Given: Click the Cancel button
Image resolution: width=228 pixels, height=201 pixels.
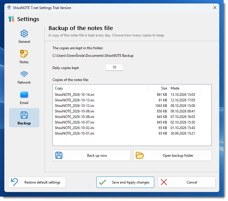Looking at the screenshot, I should tap(187, 182).
